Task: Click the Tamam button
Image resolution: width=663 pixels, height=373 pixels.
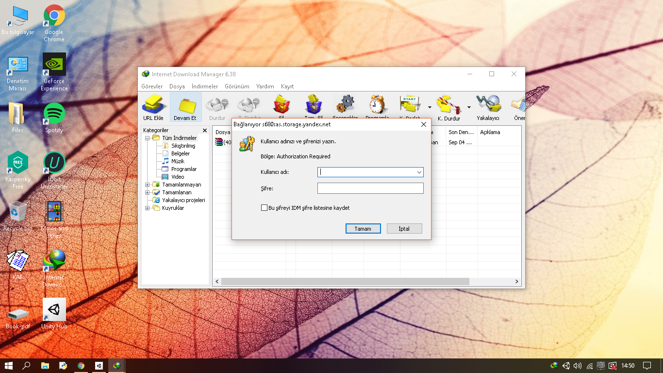Action: 363,229
